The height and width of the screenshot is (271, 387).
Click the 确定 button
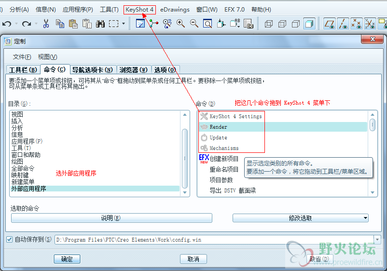click(67, 259)
